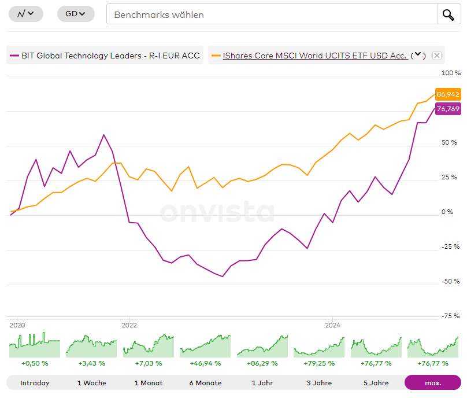Click the 5 Jahre mini chart thumbnail
The width and height of the screenshot is (467, 398).
(x=376, y=347)
